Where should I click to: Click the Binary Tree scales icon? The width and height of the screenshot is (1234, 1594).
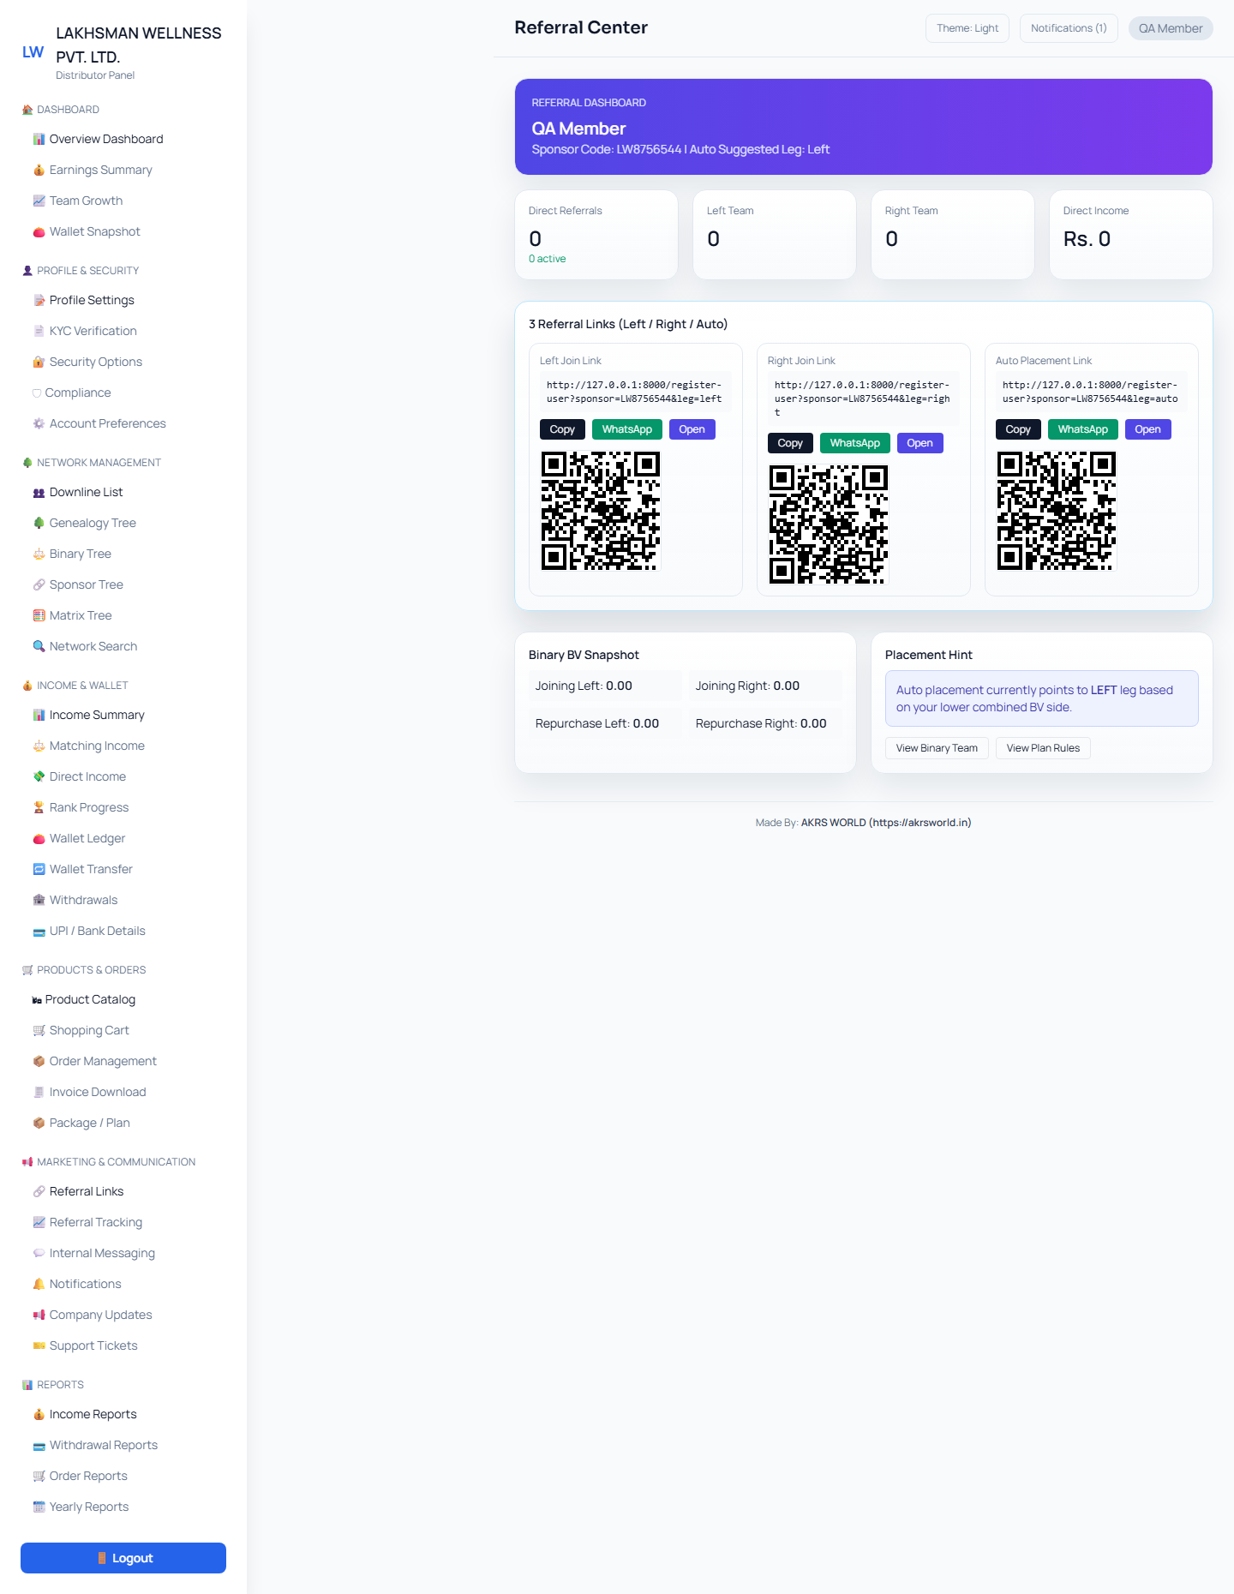[x=39, y=554]
